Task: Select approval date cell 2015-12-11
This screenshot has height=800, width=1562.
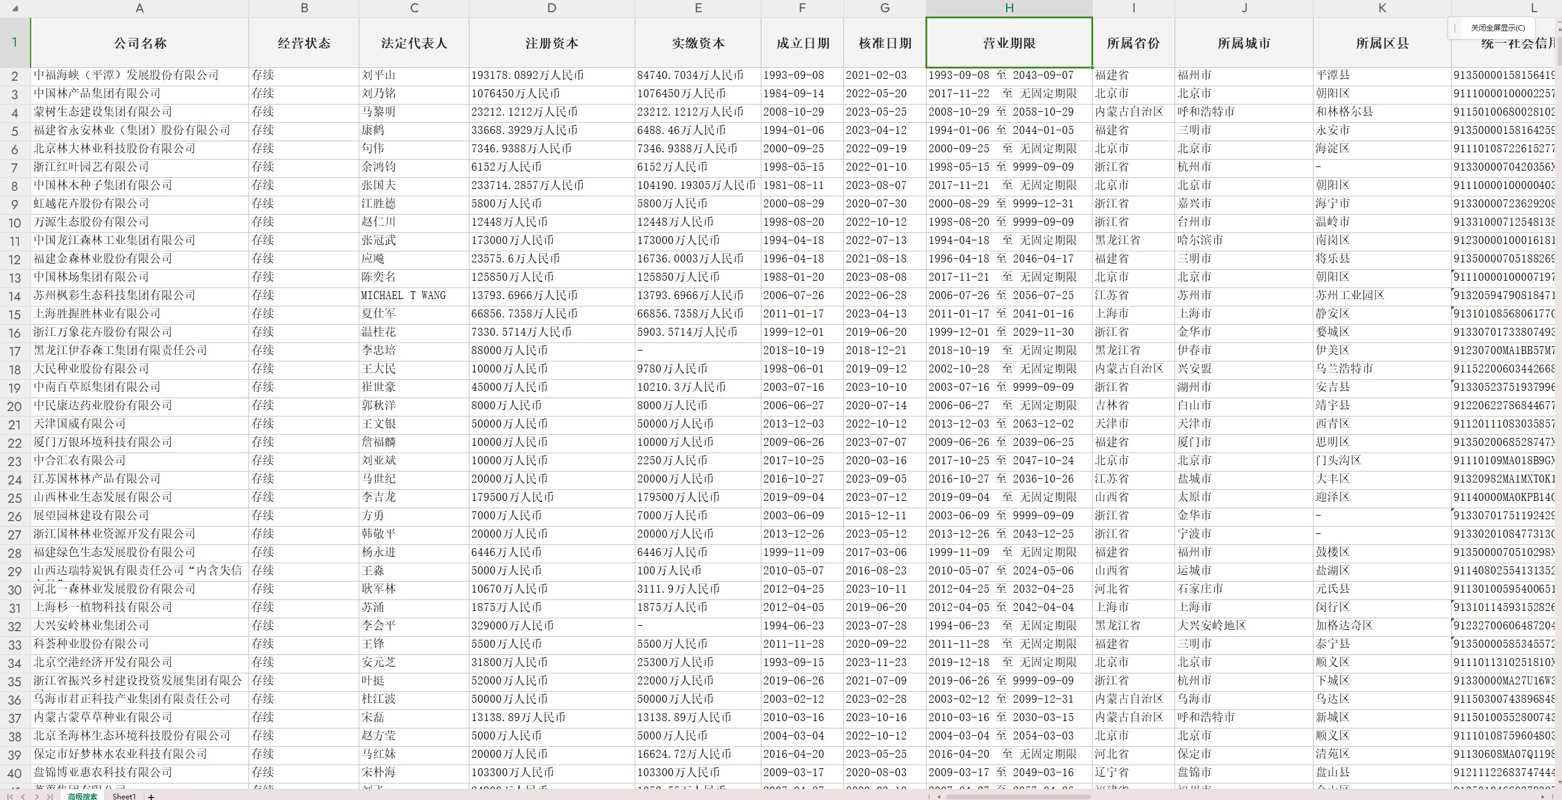Action: (x=885, y=516)
